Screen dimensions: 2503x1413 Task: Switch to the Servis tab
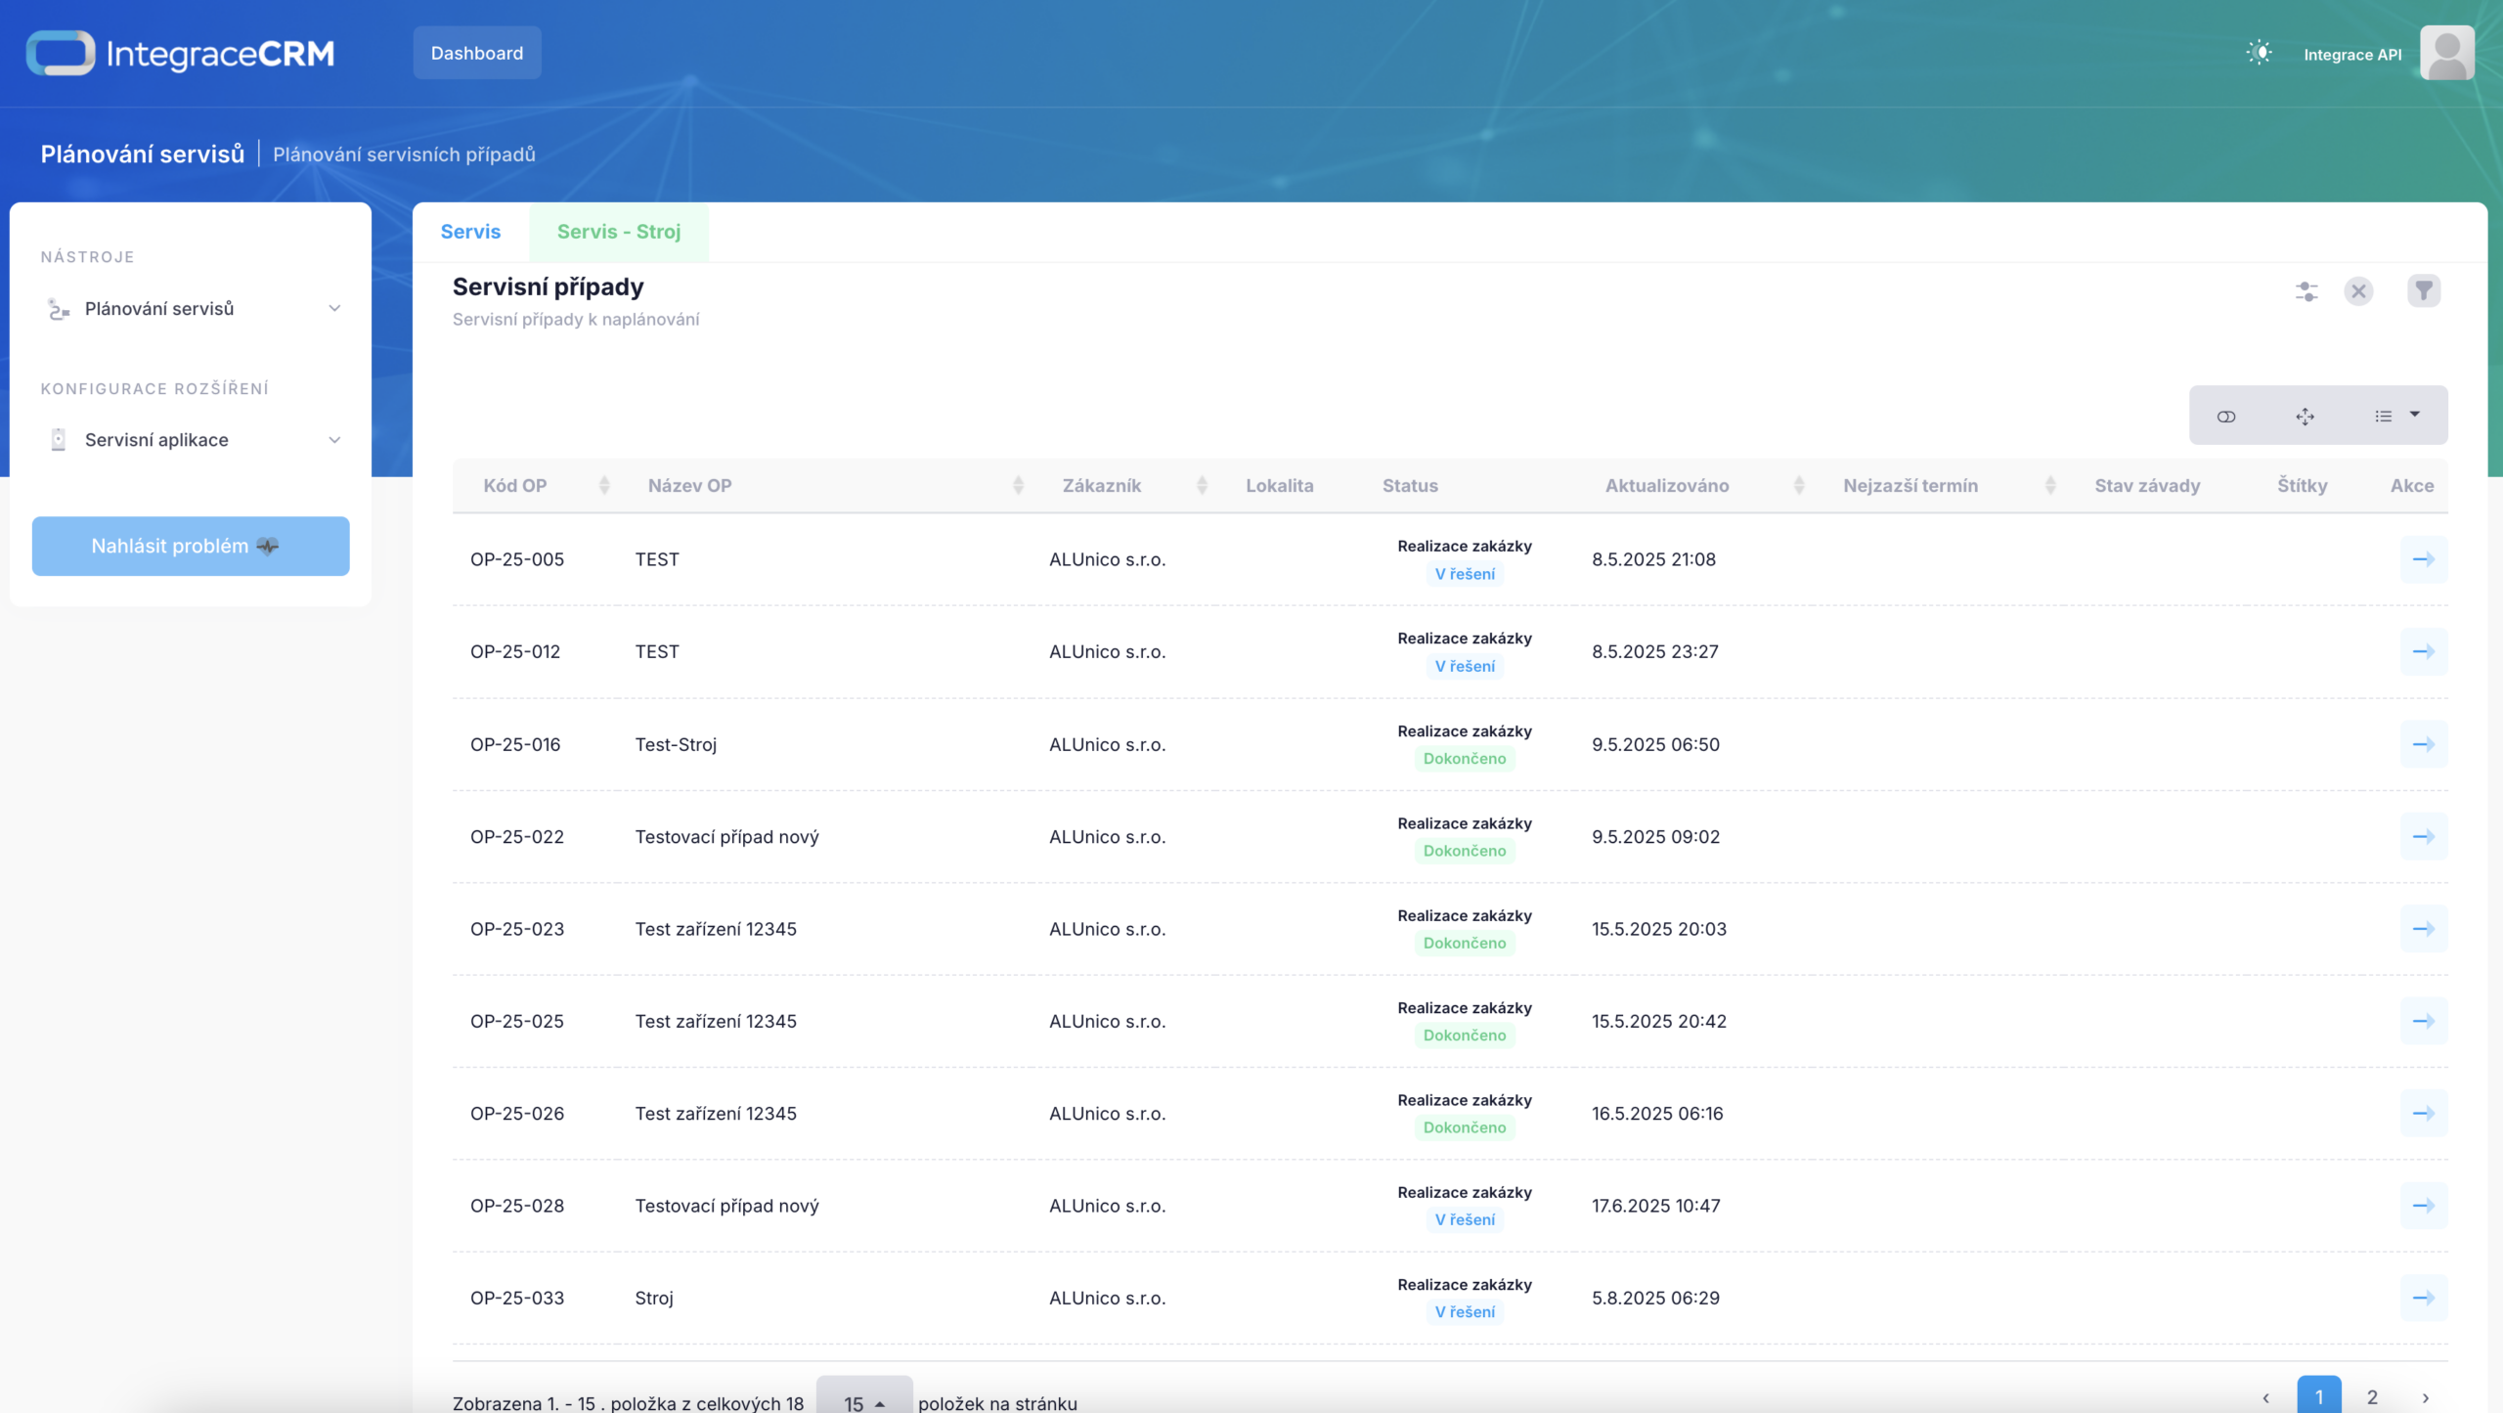[470, 232]
